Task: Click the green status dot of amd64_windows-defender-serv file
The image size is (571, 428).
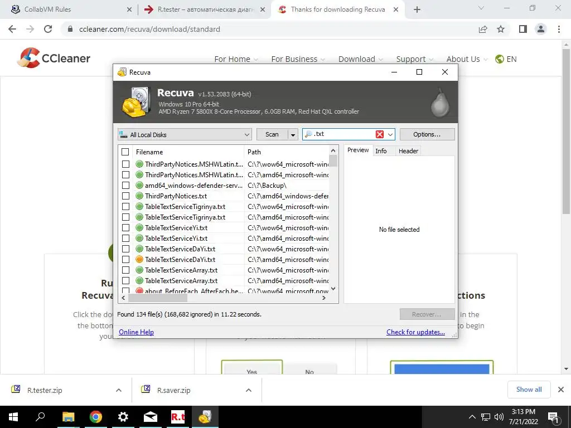Action: pos(139,185)
